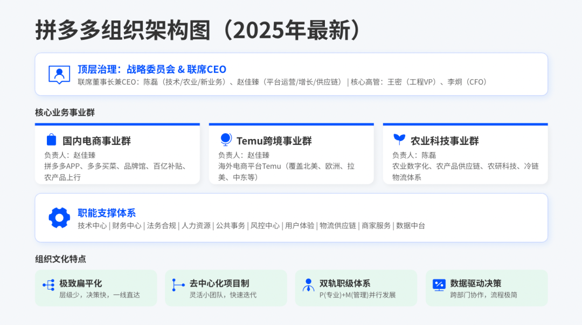
Task: Click the person icon beside 双轨职级体系
Action: pos(308,285)
